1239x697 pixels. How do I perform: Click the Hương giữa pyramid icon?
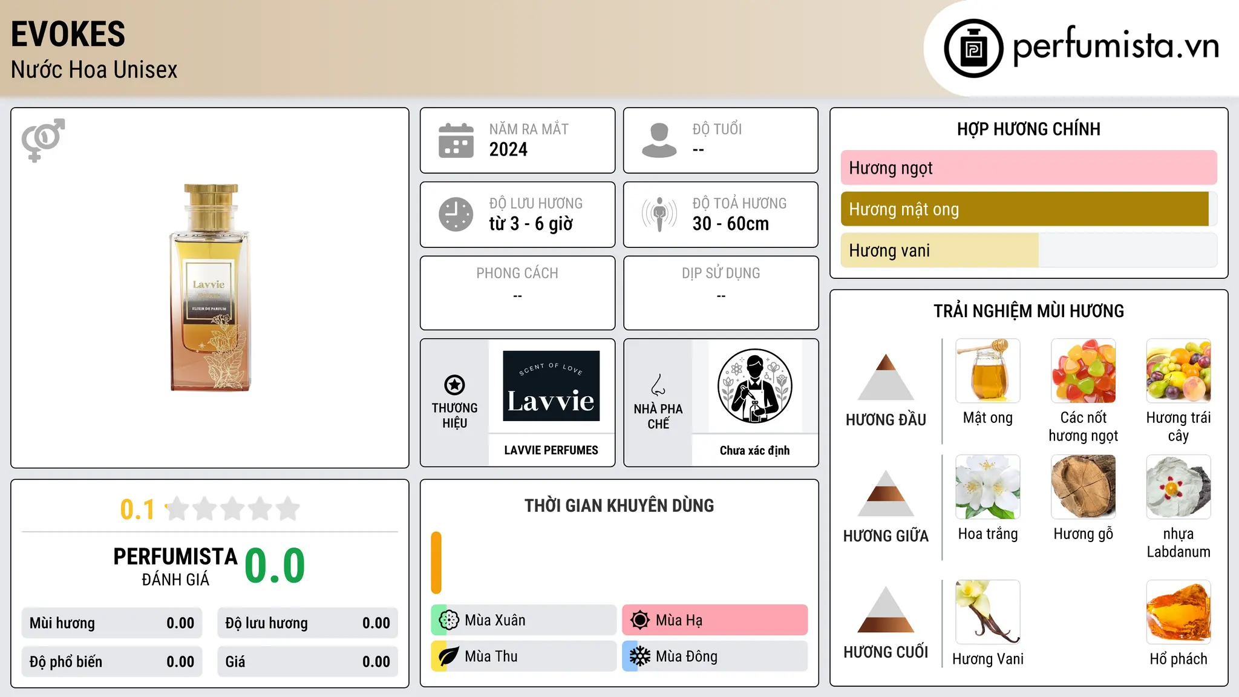tap(886, 493)
